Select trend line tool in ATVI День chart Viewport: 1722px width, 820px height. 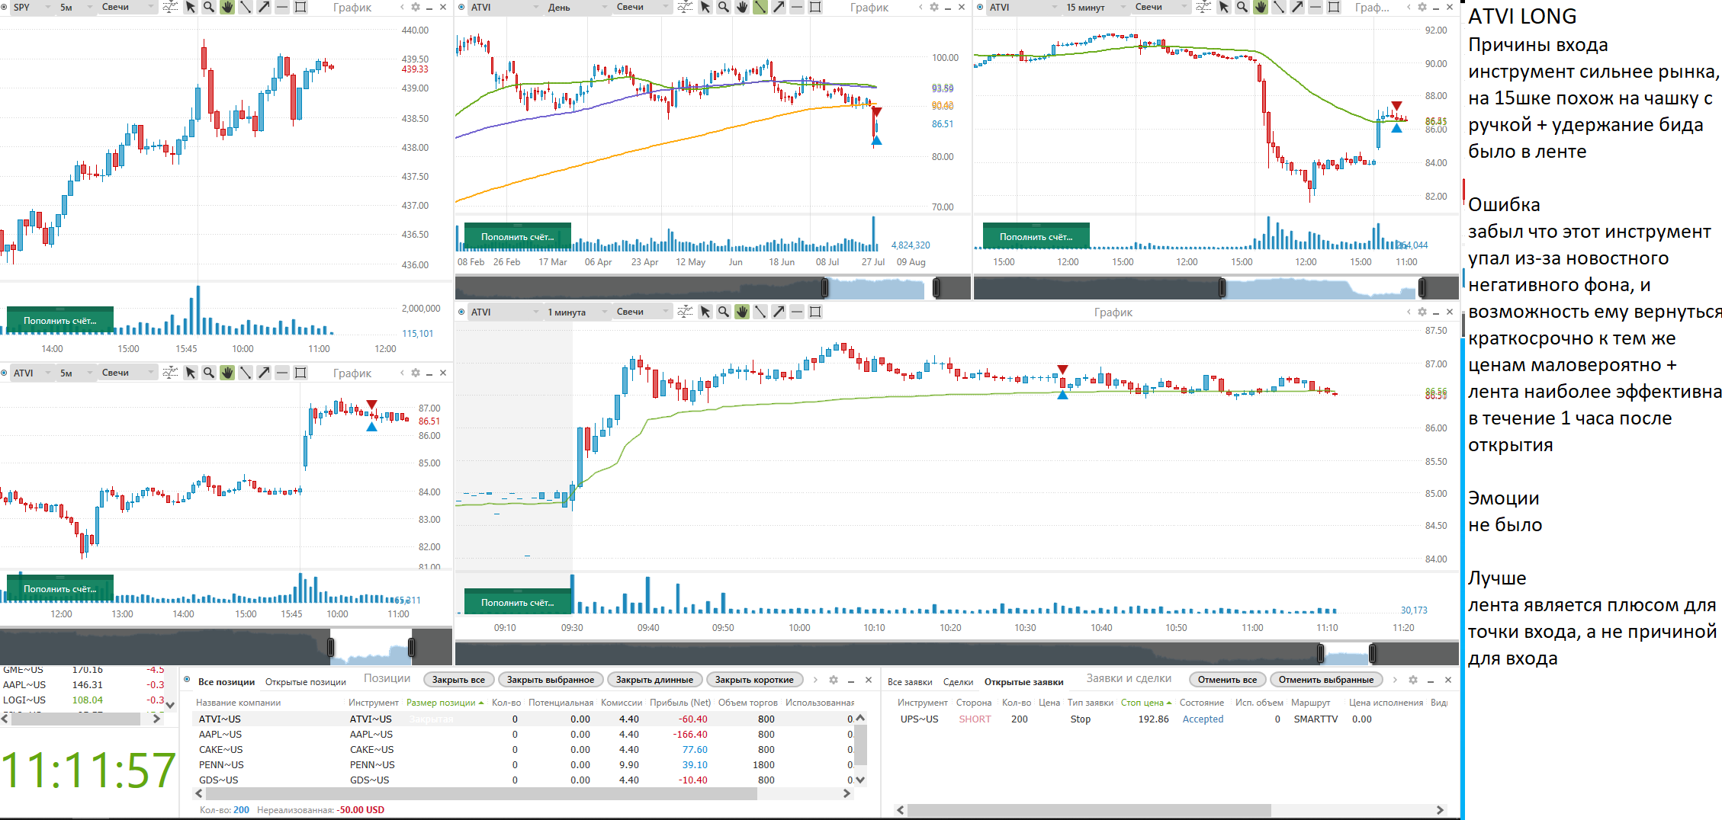[760, 7]
